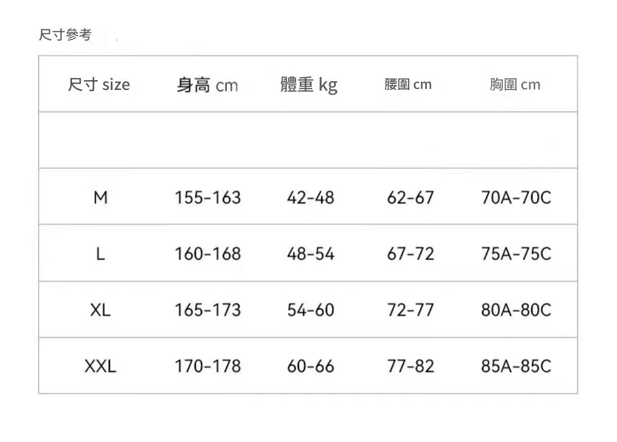Select the 70A-70C bust cell
Viewport: 617px width, 442px height.
coord(516,197)
